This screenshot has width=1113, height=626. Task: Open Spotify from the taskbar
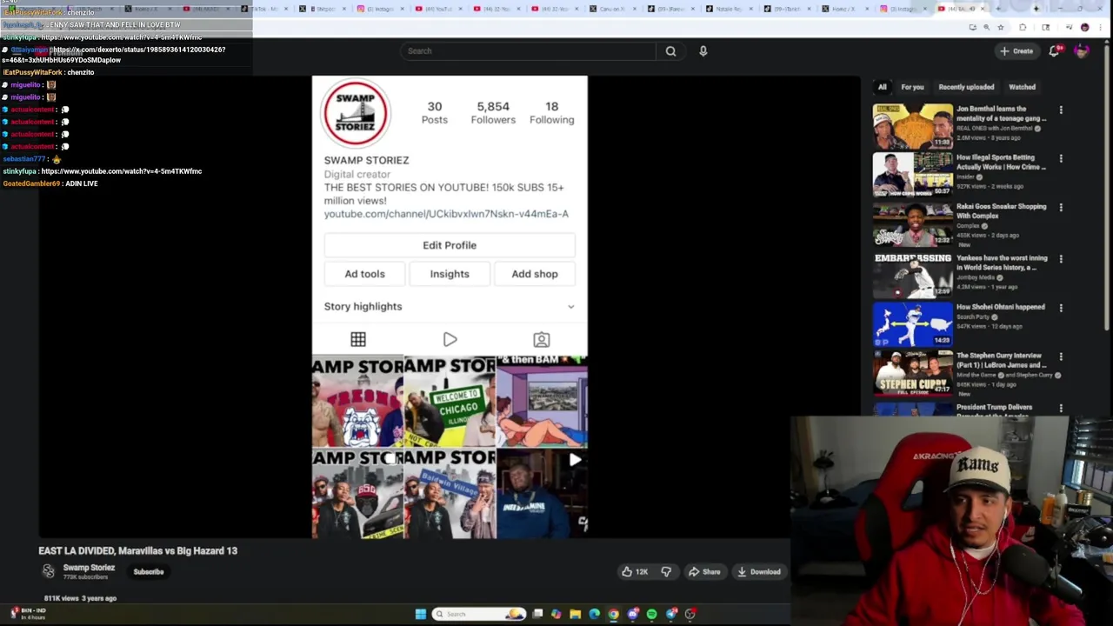tap(651, 614)
